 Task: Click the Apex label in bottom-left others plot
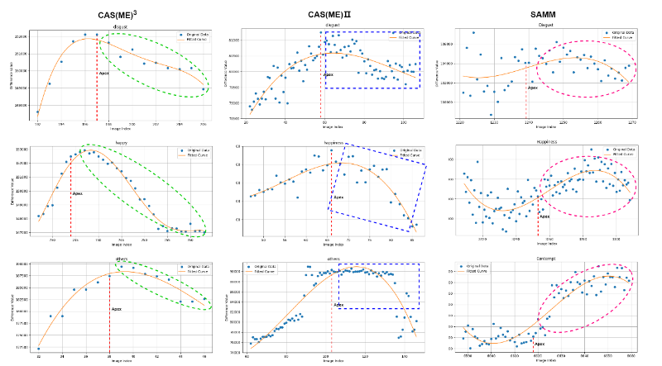pyautogui.click(x=117, y=307)
